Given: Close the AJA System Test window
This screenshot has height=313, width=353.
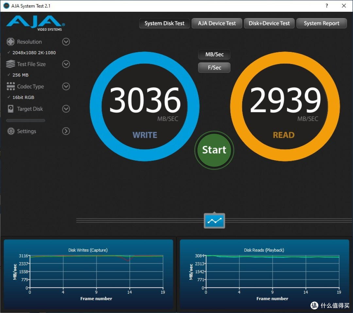Looking at the screenshot, I should click(344, 6).
